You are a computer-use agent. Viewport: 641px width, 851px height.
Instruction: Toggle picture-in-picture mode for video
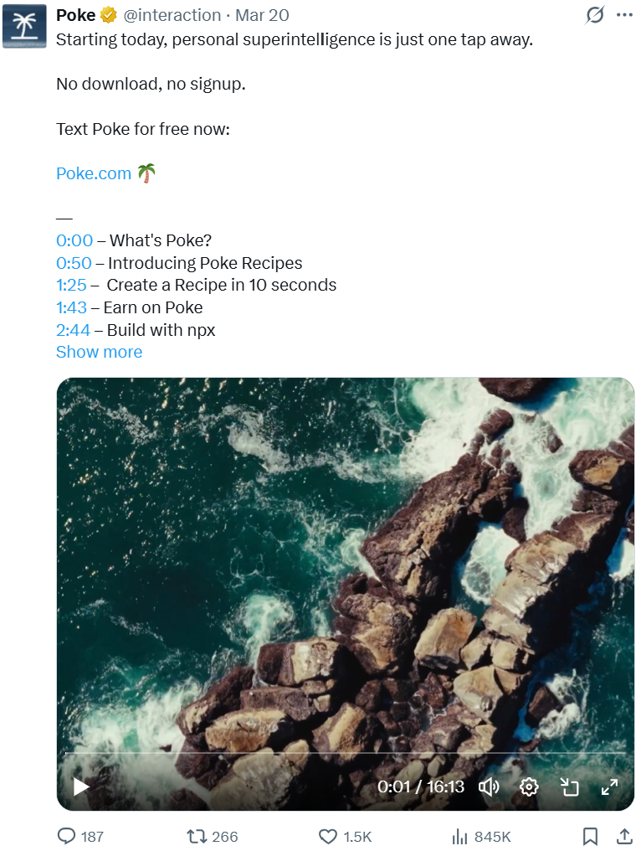569,787
